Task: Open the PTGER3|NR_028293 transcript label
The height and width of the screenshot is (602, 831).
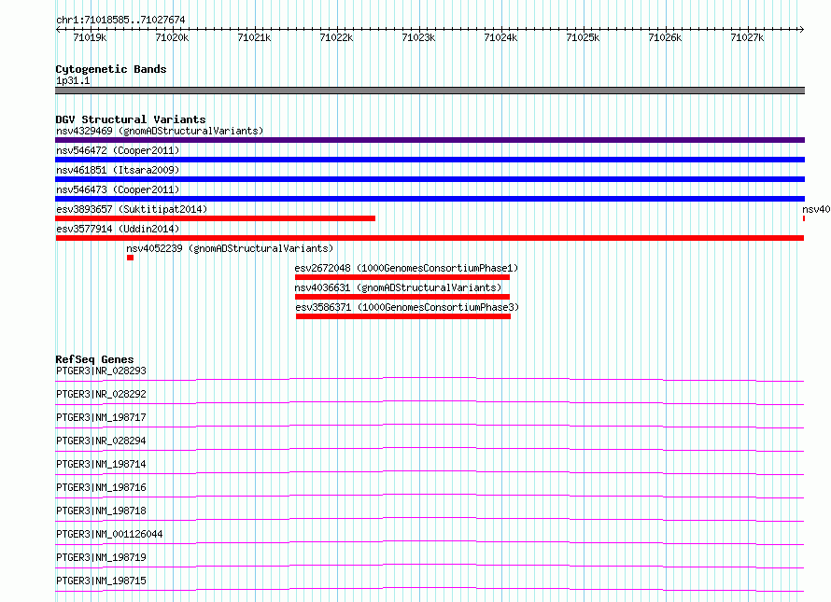Action: [101, 371]
